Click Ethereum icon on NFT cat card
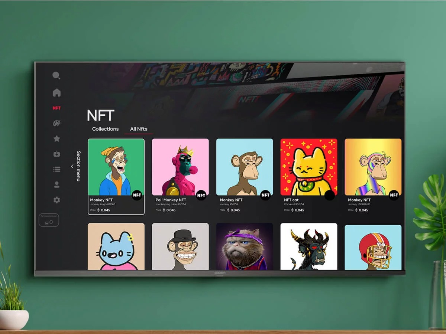 [293, 210]
